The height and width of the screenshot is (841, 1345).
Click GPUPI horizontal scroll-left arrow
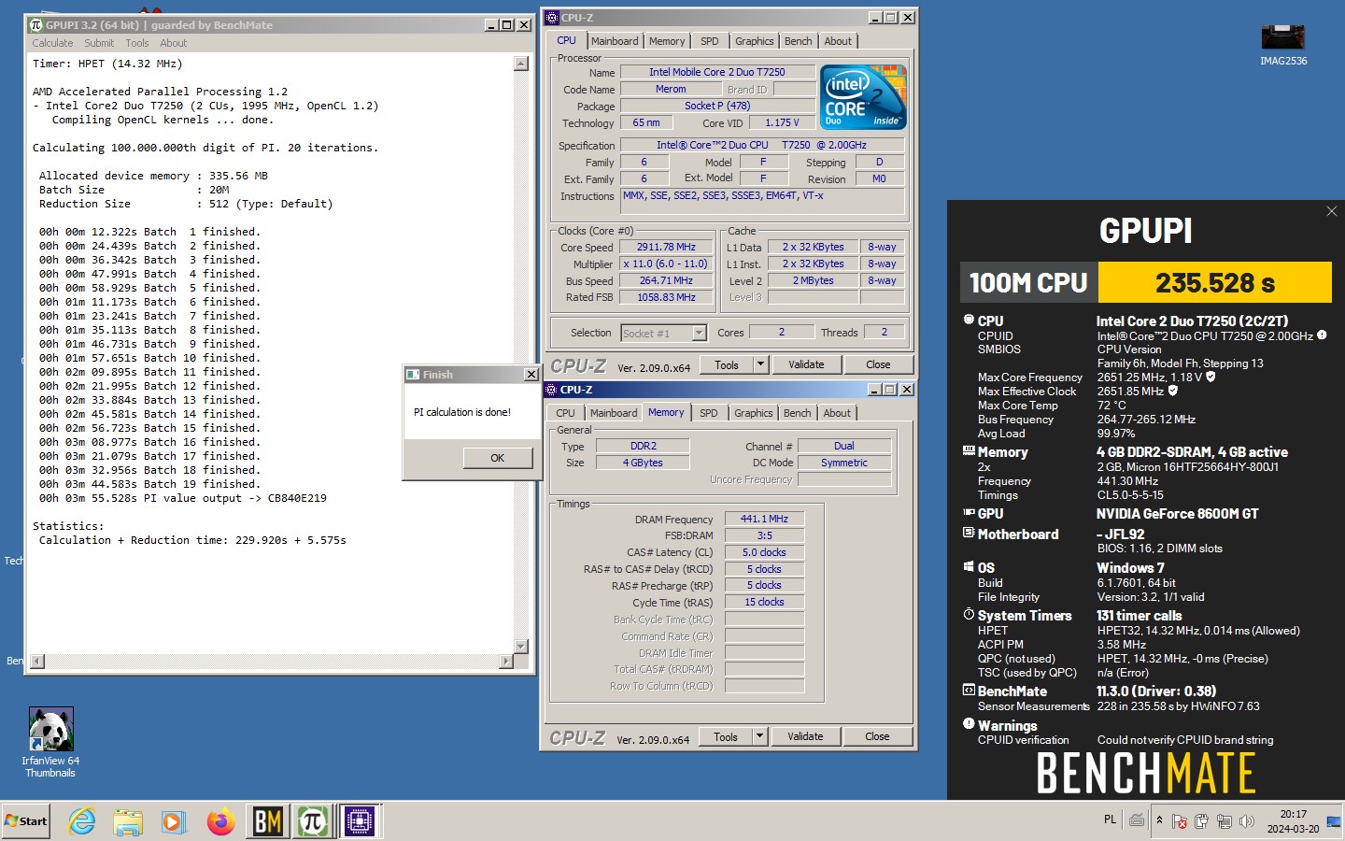tap(38, 662)
